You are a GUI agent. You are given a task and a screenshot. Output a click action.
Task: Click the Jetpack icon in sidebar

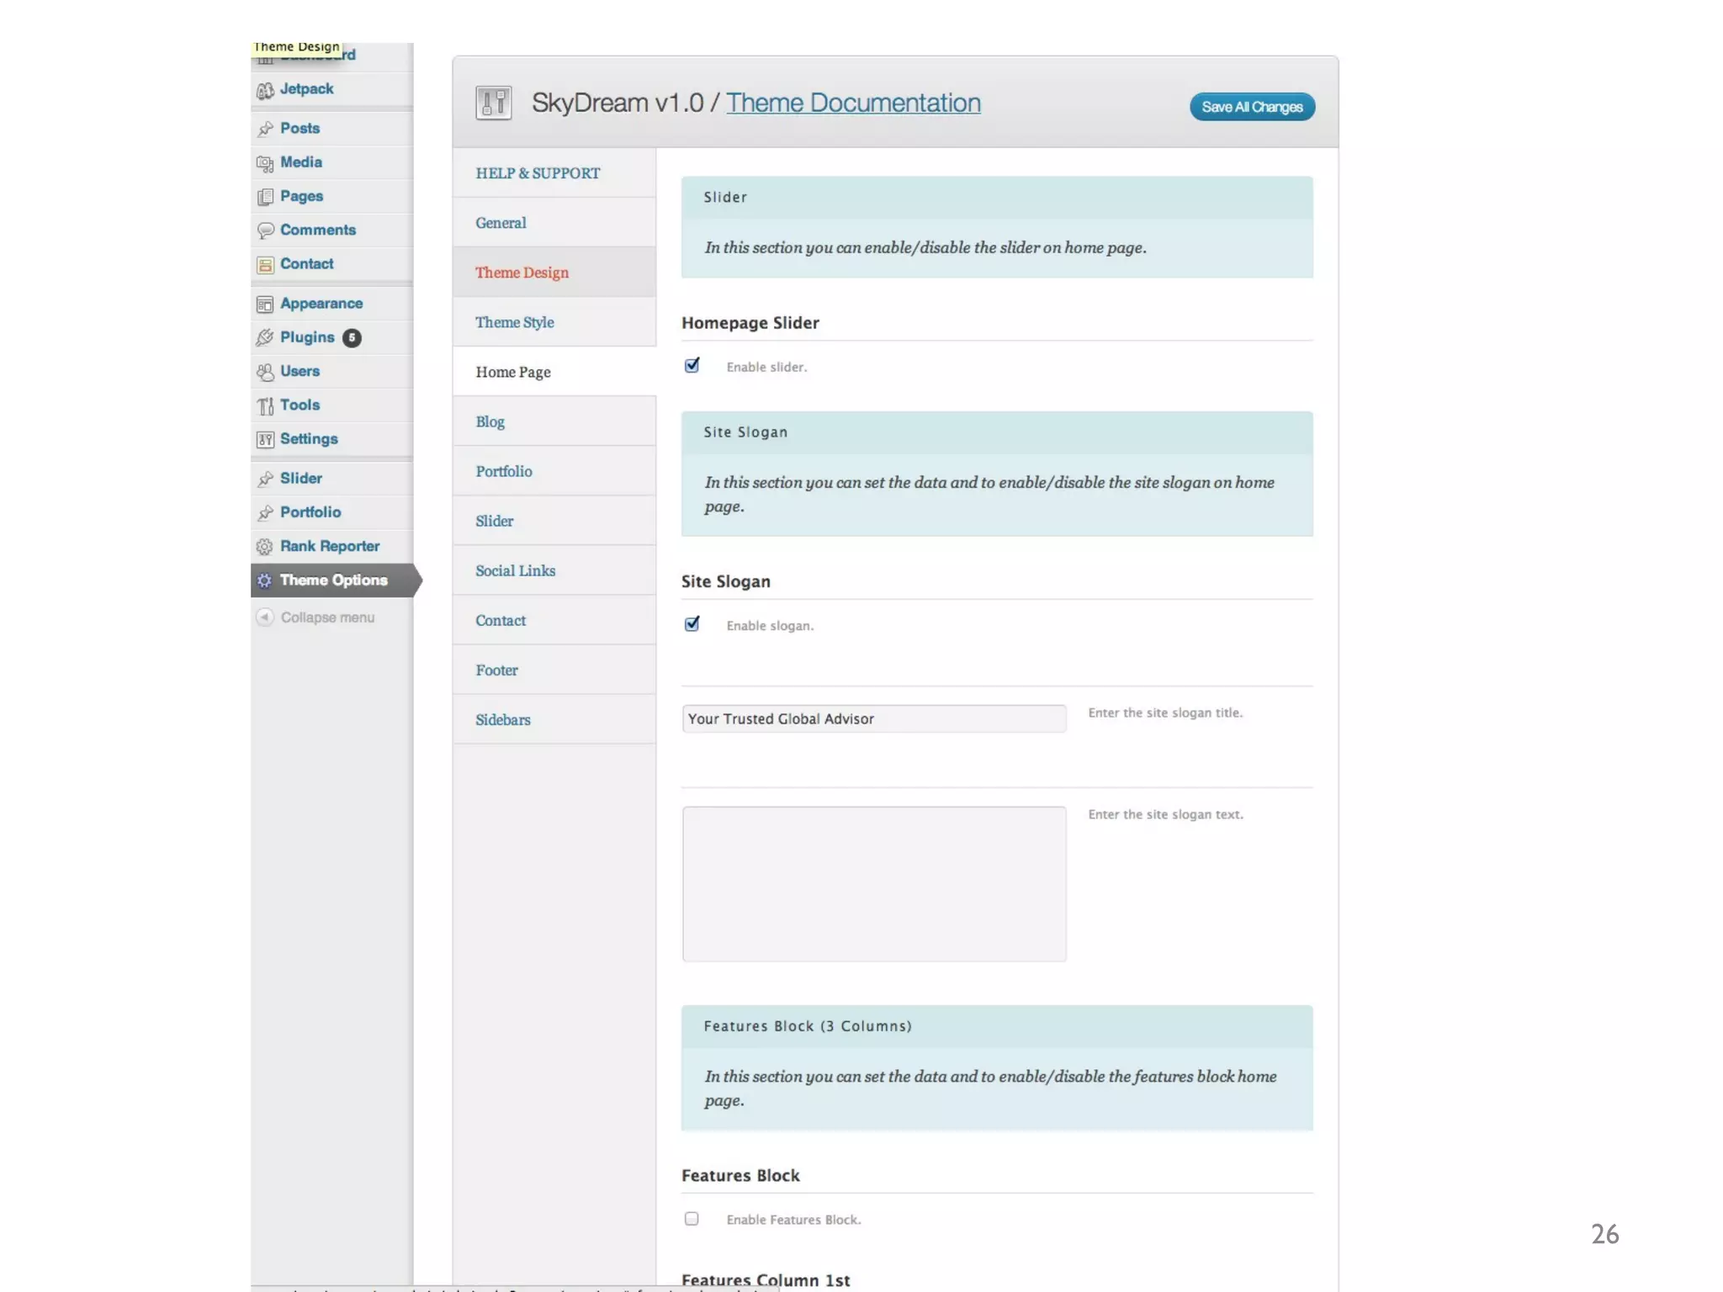(x=265, y=90)
